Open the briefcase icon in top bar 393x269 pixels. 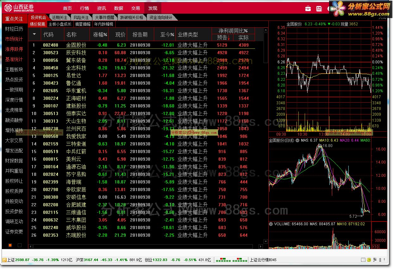click(x=308, y=9)
